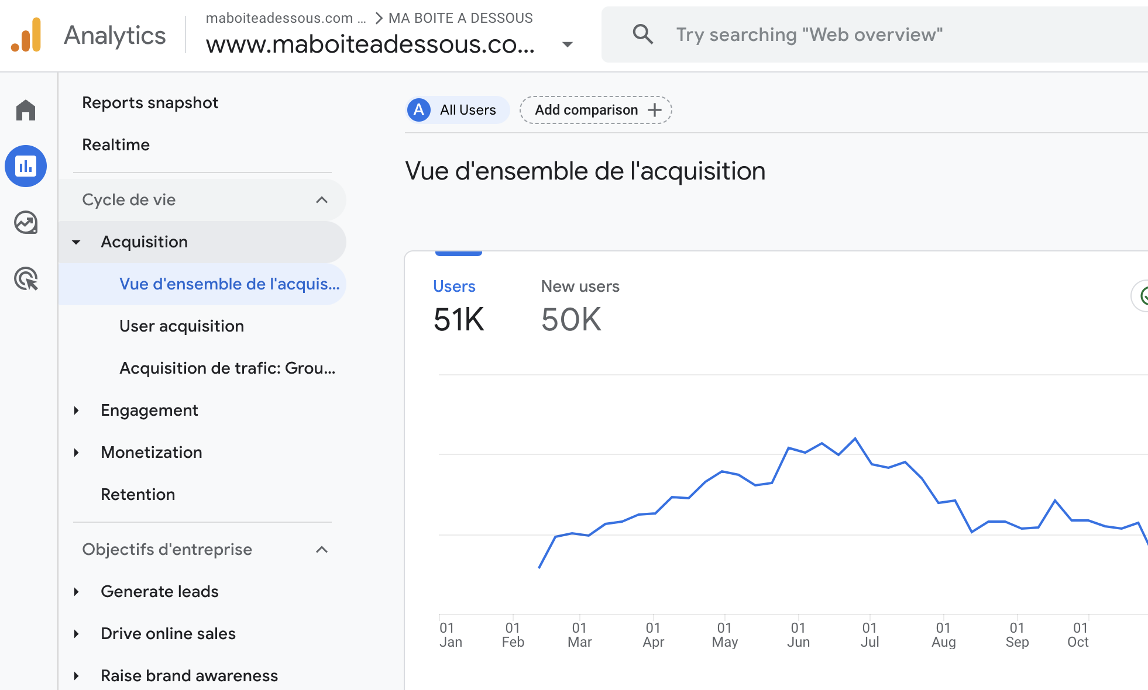1148x690 pixels.
Task: Open the Explore icon in sidebar
Action: pos(26,223)
